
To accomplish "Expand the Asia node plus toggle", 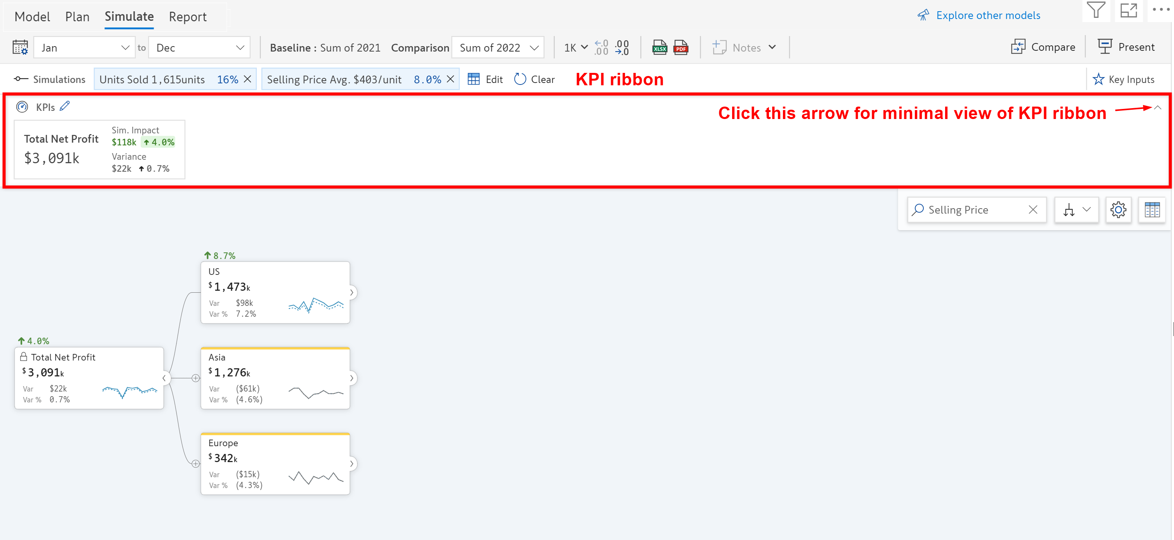I will pyautogui.click(x=196, y=378).
